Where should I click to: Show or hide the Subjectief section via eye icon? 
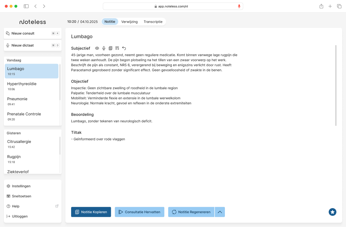click(x=97, y=48)
